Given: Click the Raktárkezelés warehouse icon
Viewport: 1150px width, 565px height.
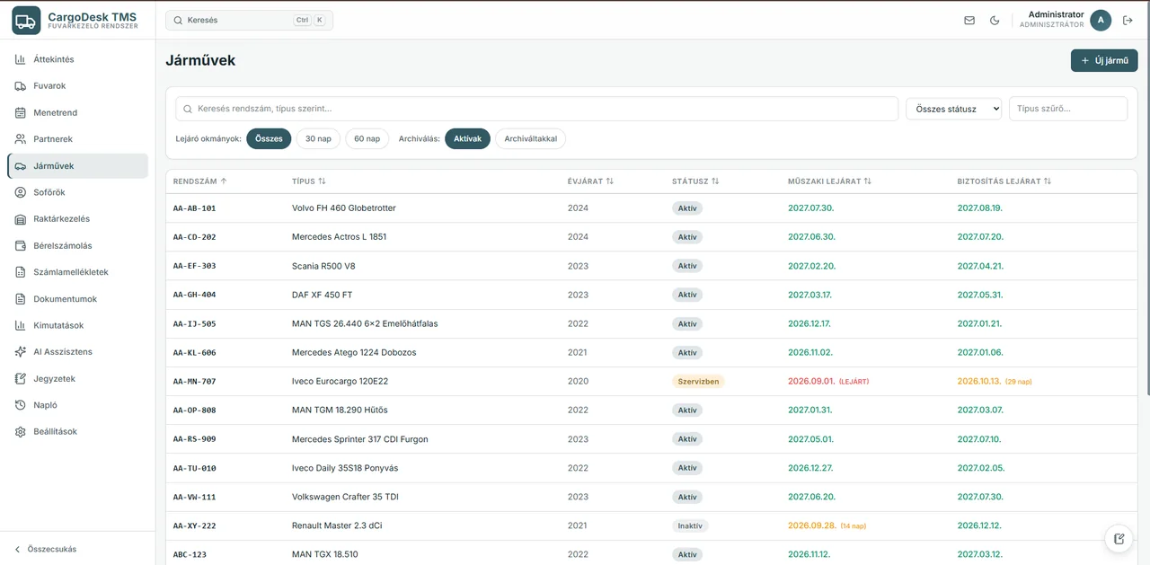Looking at the screenshot, I should [x=21, y=219].
